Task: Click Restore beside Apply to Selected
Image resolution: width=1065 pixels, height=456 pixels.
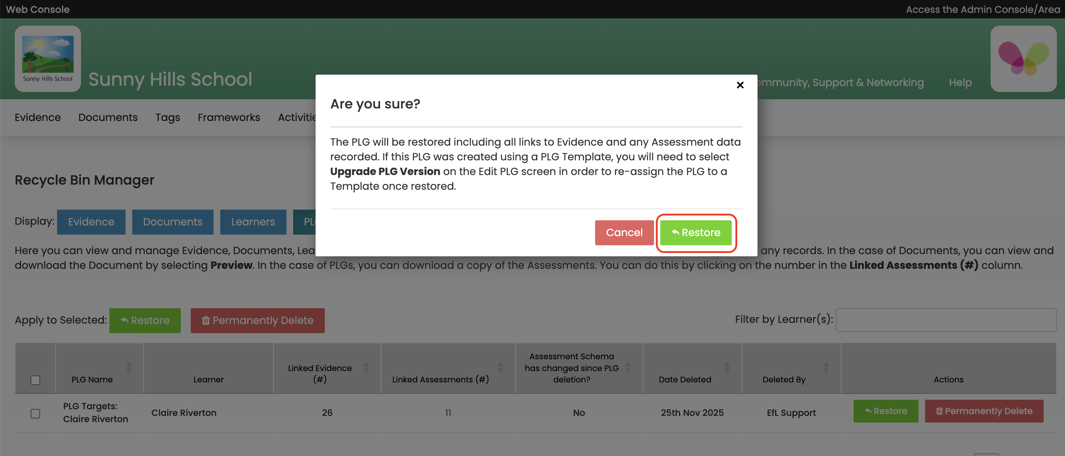Action: point(145,320)
